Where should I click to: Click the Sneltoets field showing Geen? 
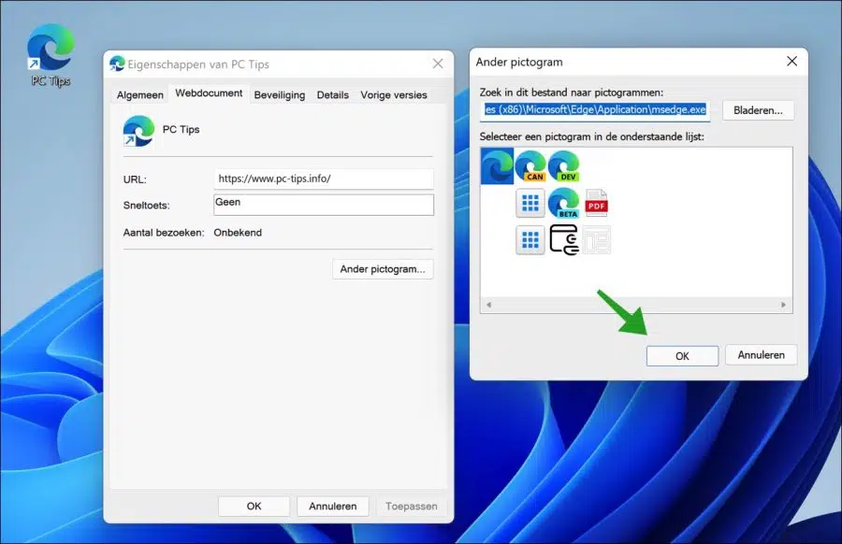click(x=324, y=205)
